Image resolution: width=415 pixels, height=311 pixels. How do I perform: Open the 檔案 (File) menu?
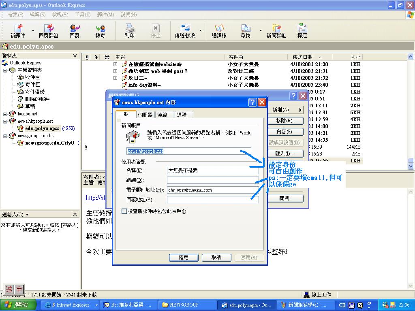(16, 15)
